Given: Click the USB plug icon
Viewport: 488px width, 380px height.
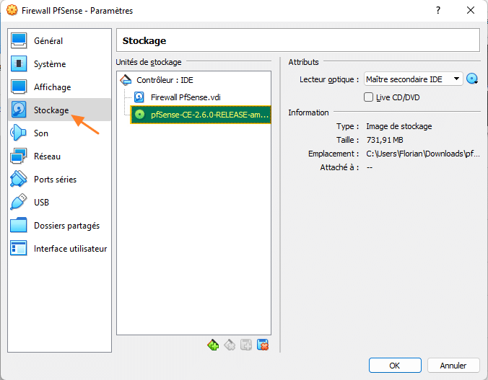Looking at the screenshot, I should (x=18, y=202).
